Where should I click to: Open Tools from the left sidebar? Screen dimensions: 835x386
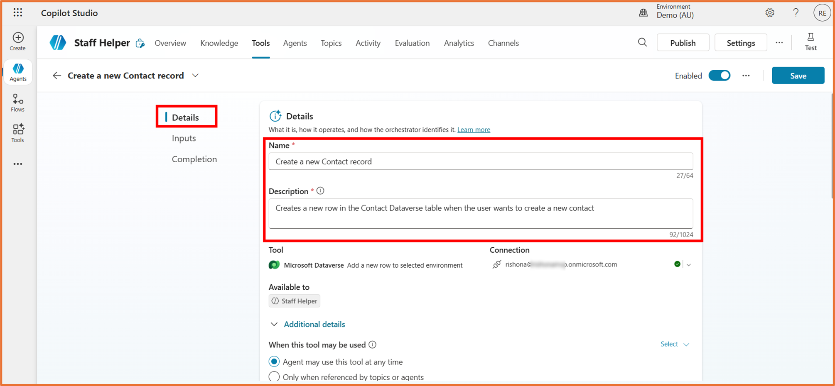[x=17, y=133]
